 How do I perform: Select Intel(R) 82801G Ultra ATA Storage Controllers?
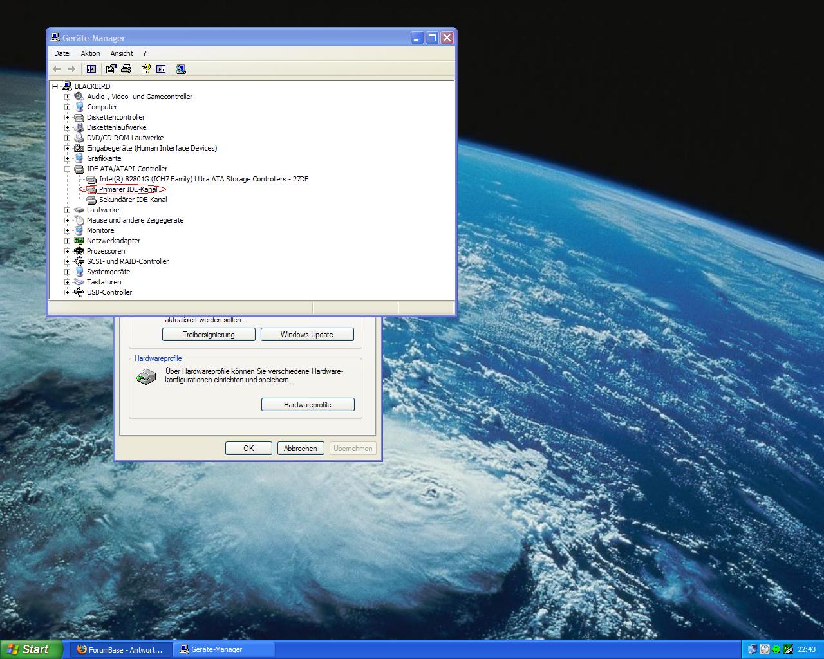pyautogui.click(x=203, y=179)
